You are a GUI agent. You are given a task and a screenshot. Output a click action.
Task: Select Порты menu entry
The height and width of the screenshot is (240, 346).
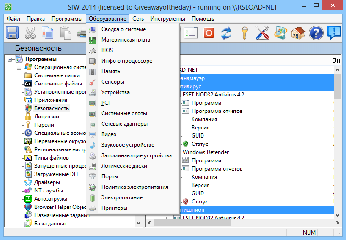click(132, 176)
